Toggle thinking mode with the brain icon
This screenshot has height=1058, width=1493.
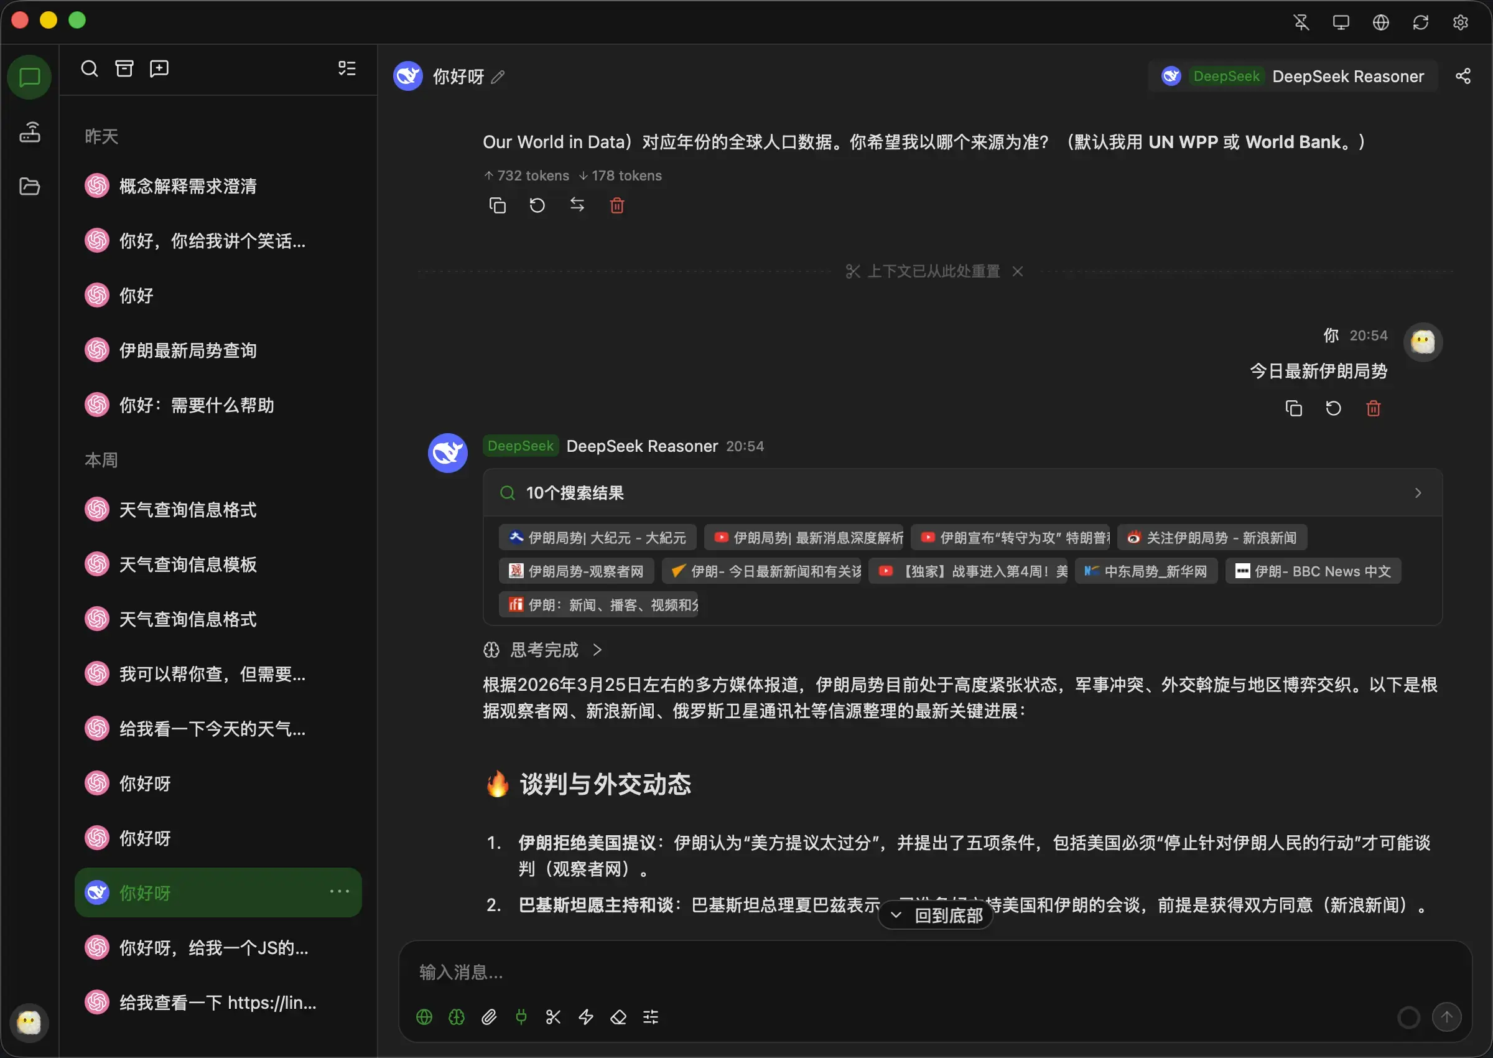(x=456, y=1016)
